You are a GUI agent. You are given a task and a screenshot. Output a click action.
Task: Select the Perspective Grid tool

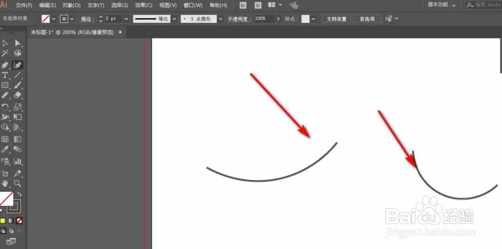[18, 127]
